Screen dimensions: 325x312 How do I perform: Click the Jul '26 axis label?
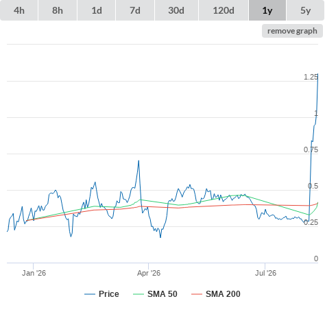(x=265, y=273)
